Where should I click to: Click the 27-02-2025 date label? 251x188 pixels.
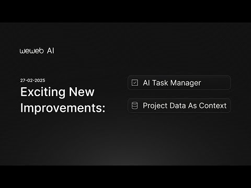pyautogui.click(x=32, y=80)
